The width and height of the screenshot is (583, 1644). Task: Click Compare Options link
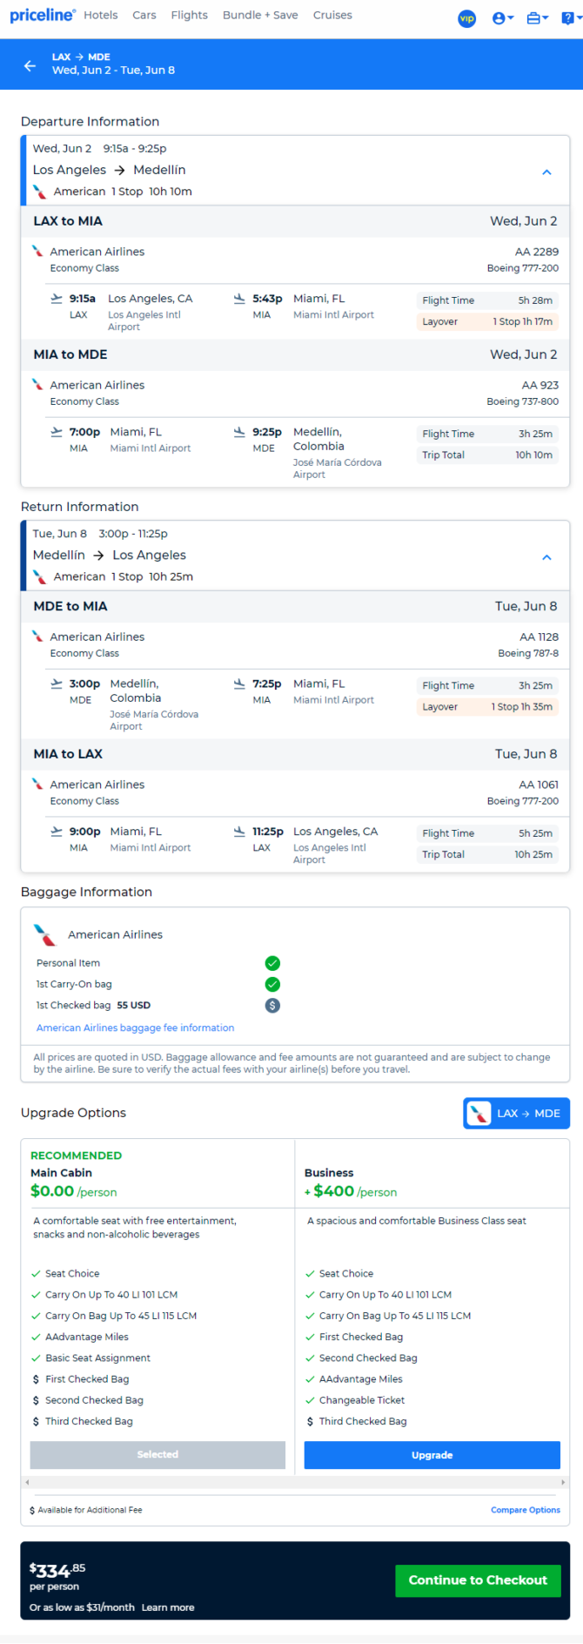coord(526,1510)
